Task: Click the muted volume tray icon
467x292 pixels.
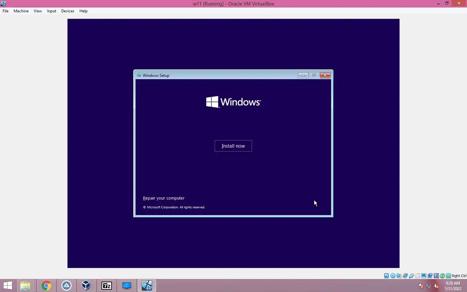Action: click(437, 286)
